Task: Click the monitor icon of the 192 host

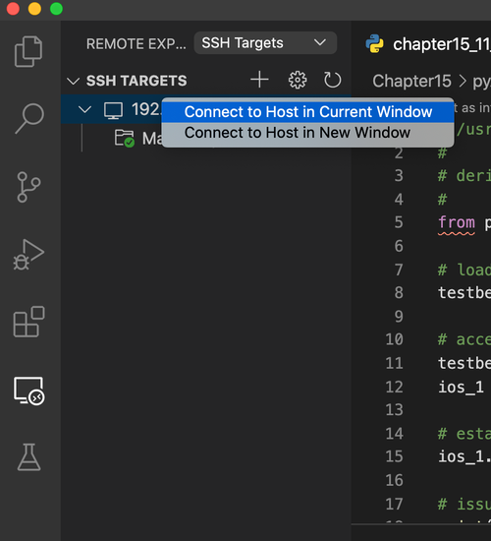Action: point(113,111)
